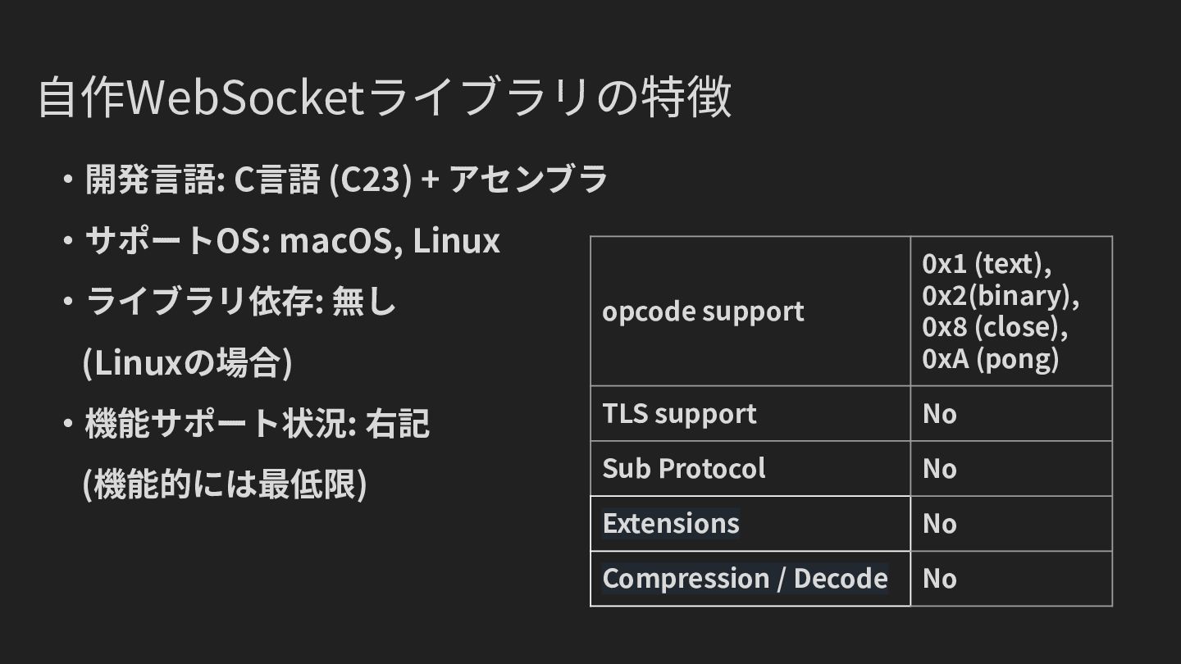Click the 'ライブラリ依存: 無し' bullet
1181x664 pixels.
241,302
